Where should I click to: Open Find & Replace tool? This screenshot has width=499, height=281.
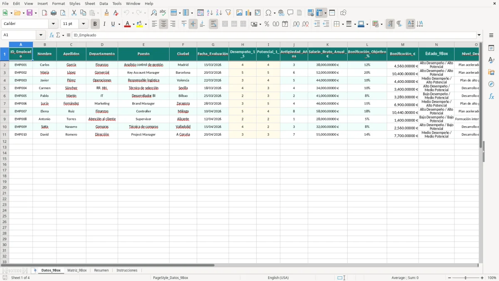(x=154, y=13)
